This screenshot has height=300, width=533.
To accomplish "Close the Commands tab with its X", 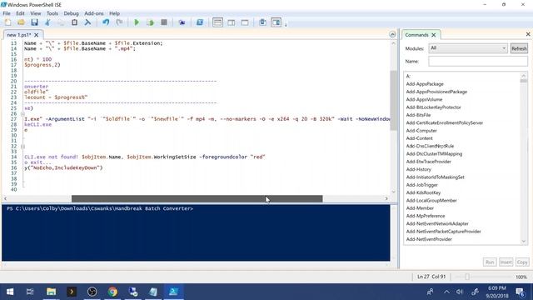I will pos(433,35).
